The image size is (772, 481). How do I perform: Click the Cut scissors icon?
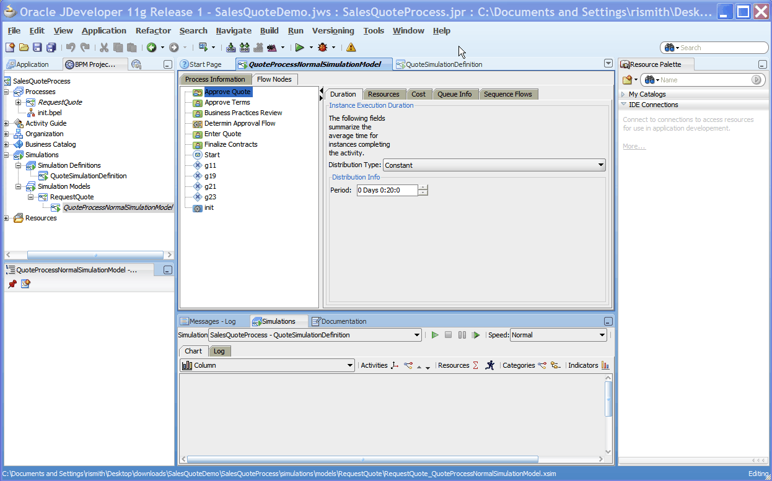[103, 48]
